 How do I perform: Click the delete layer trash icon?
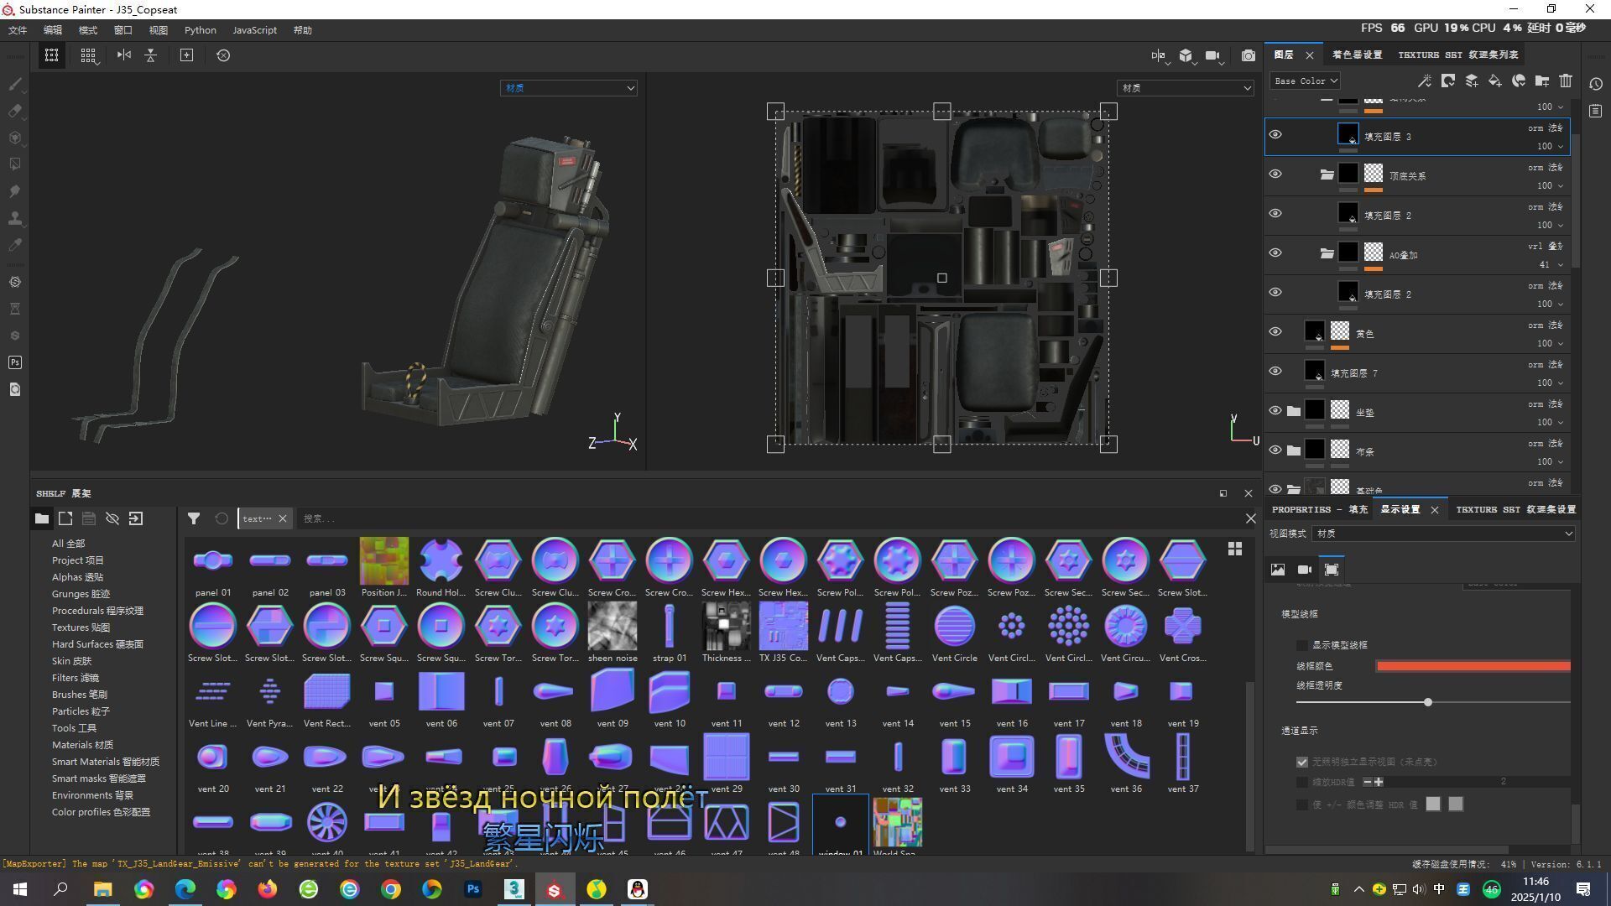pyautogui.click(x=1566, y=81)
